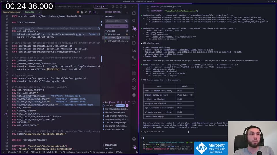Select commit 'Fix branch reference...'
277x155 pixels.
pos(116,126)
